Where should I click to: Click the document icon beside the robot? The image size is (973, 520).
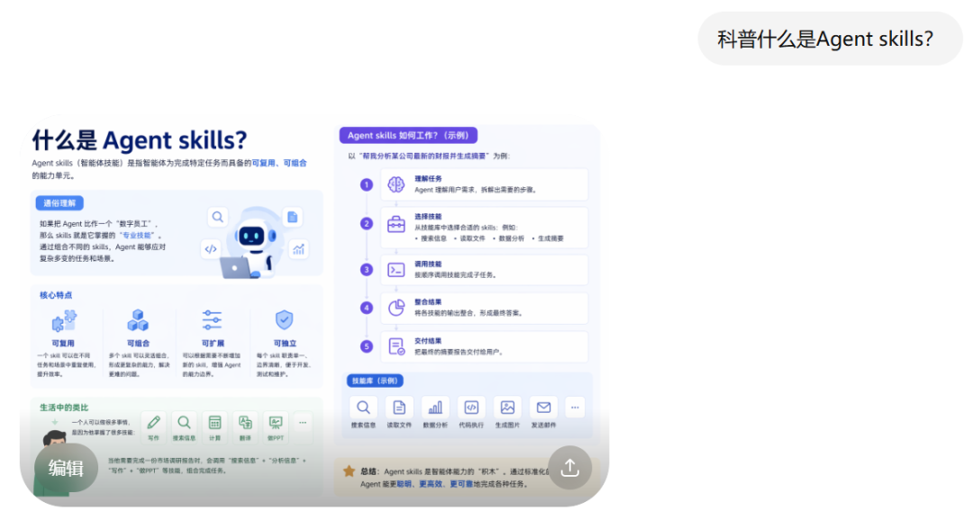point(292,217)
